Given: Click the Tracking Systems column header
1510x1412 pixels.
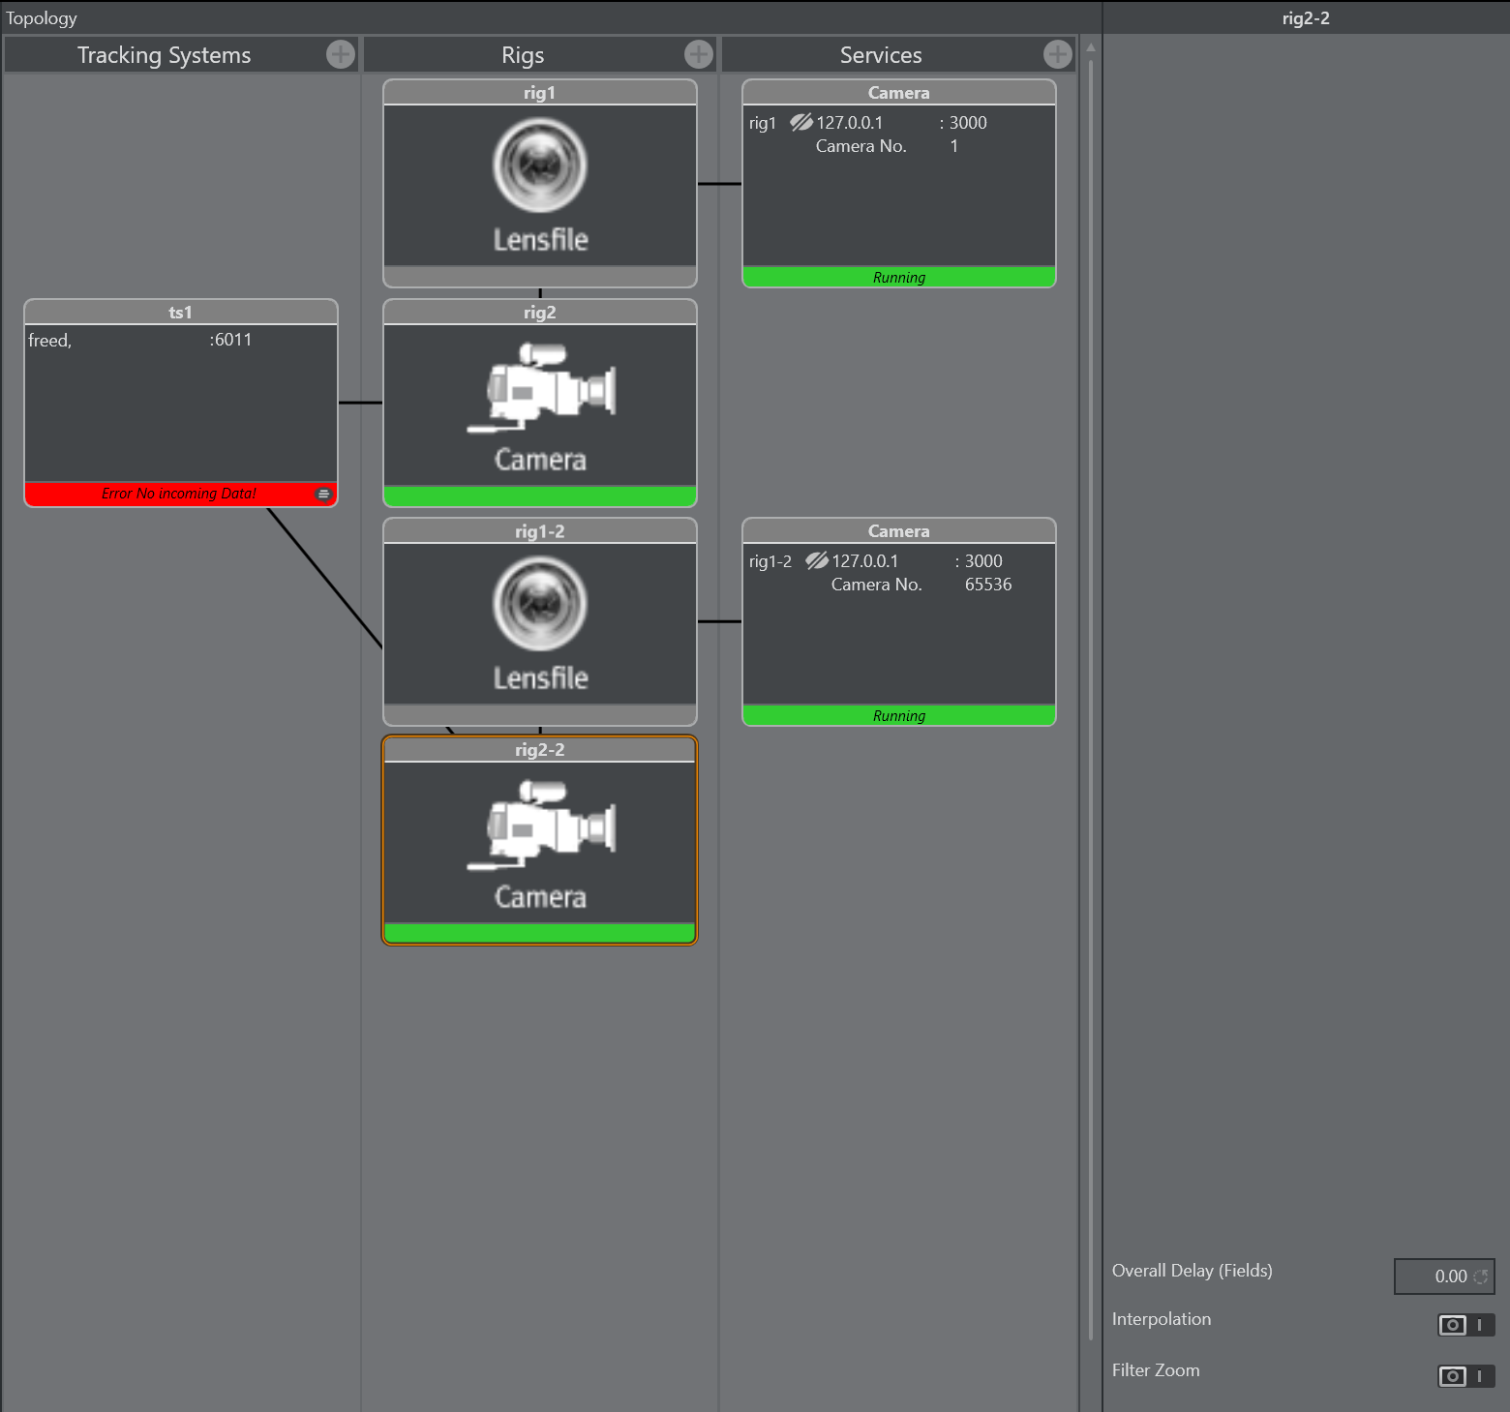Looking at the screenshot, I should [165, 55].
